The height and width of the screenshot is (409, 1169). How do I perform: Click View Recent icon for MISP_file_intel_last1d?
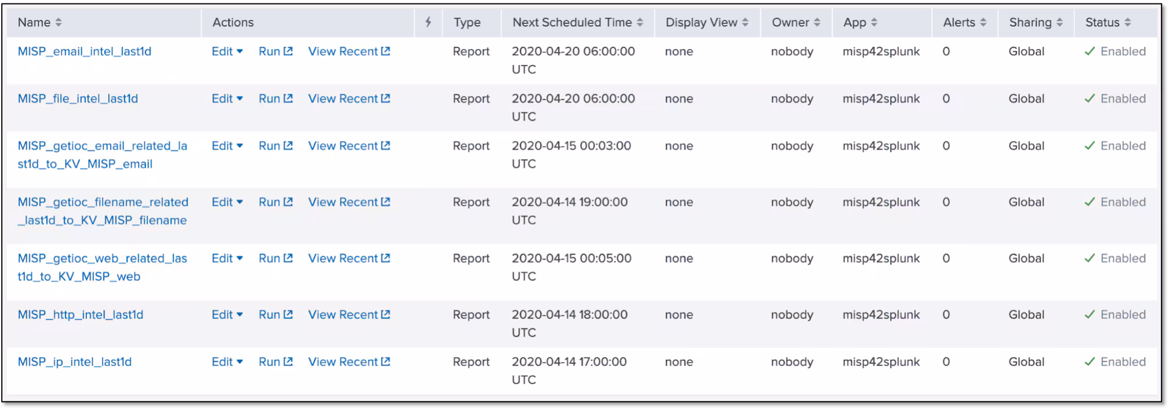click(x=385, y=98)
